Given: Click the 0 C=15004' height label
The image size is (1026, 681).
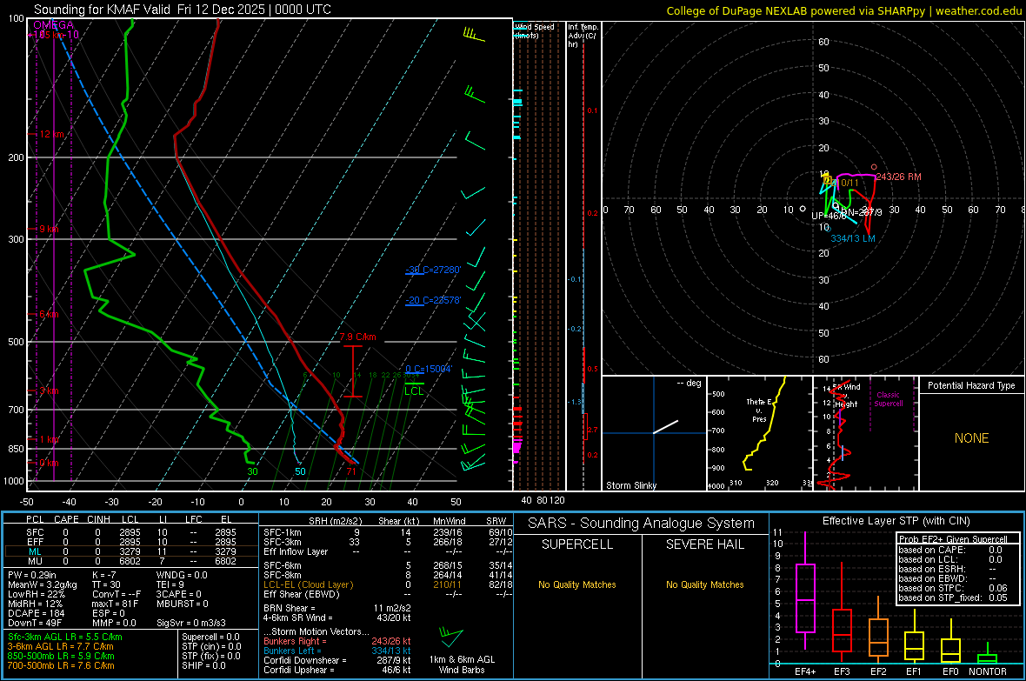Looking at the screenshot, I should point(429,370).
